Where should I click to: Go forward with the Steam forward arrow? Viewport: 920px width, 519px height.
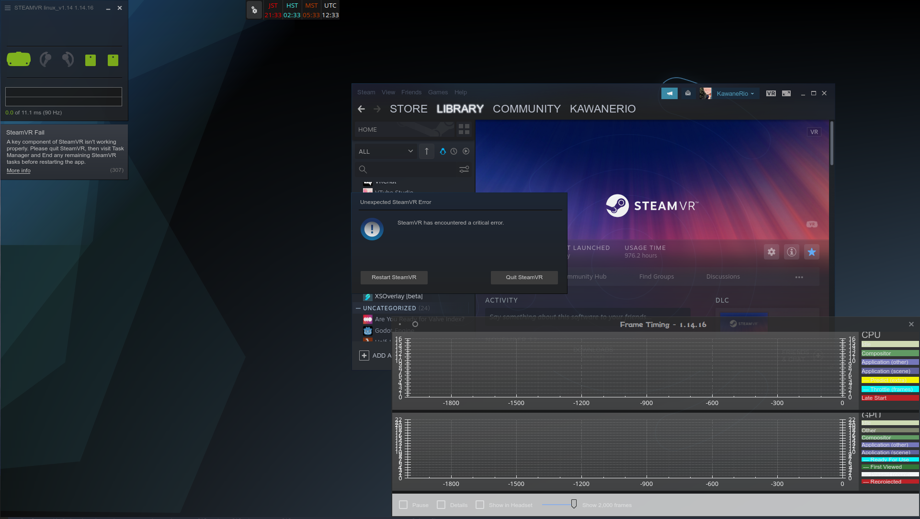tap(377, 109)
